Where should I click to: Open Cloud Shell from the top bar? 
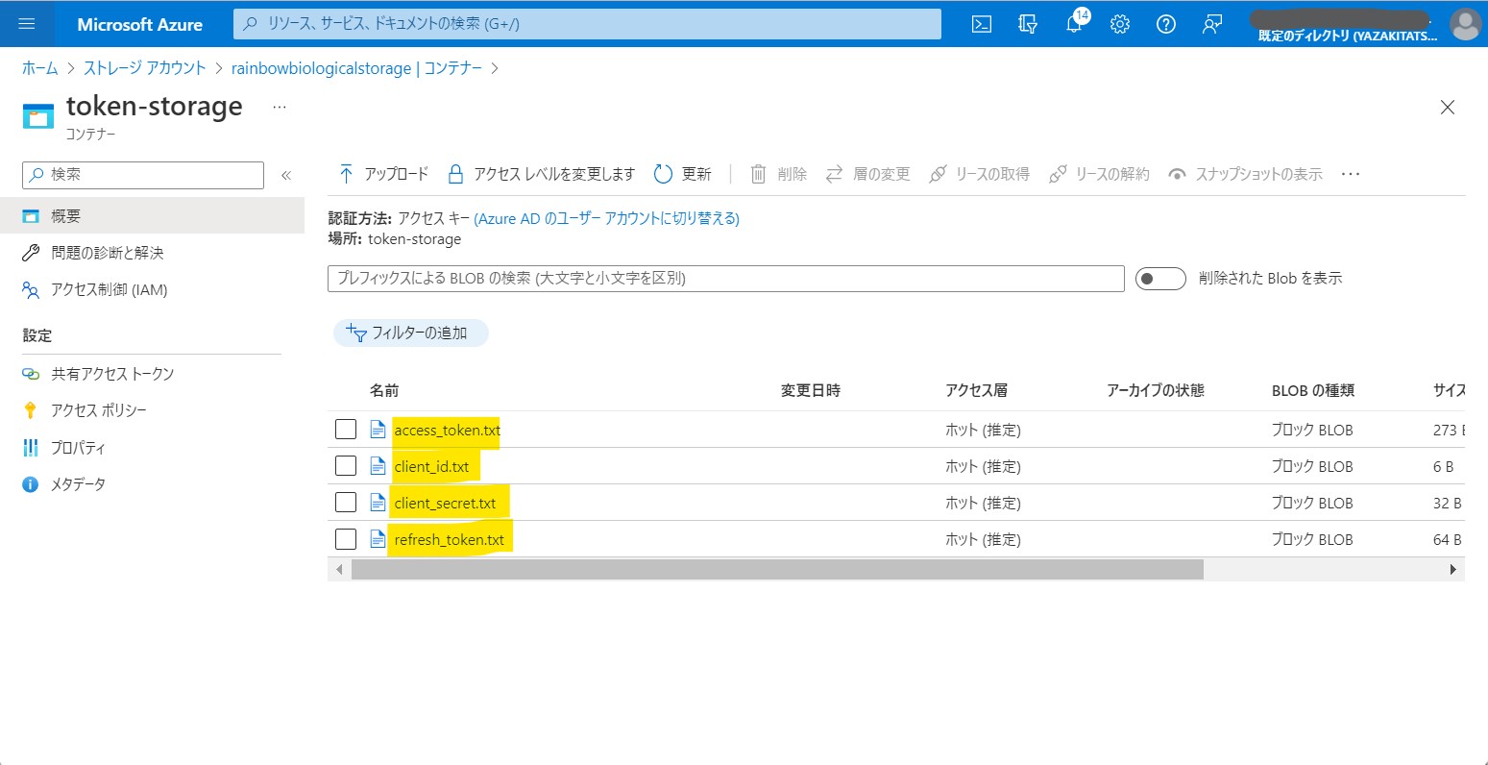[x=982, y=24]
